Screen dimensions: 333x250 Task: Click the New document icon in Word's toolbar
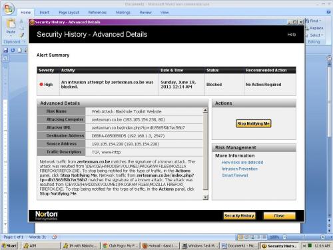coord(20,50)
